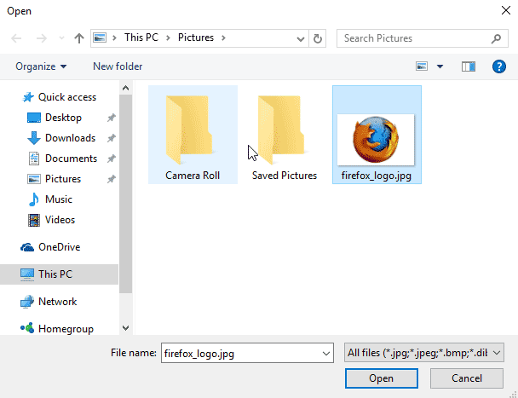This screenshot has width=518, height=398.
Task: Refresh the Pictures folder view
Action: (x=318, y=38)
